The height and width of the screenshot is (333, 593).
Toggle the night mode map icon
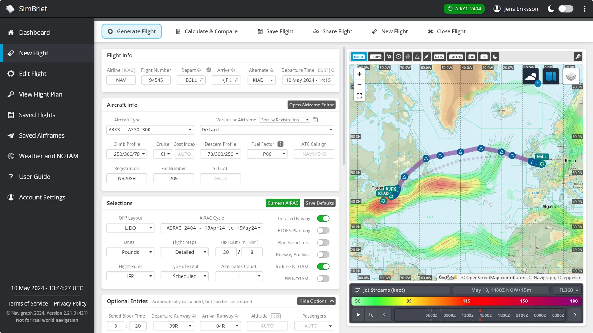[495, 56]
